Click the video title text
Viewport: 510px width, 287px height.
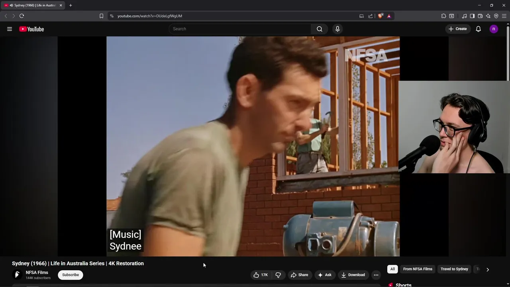click(78, 263)
